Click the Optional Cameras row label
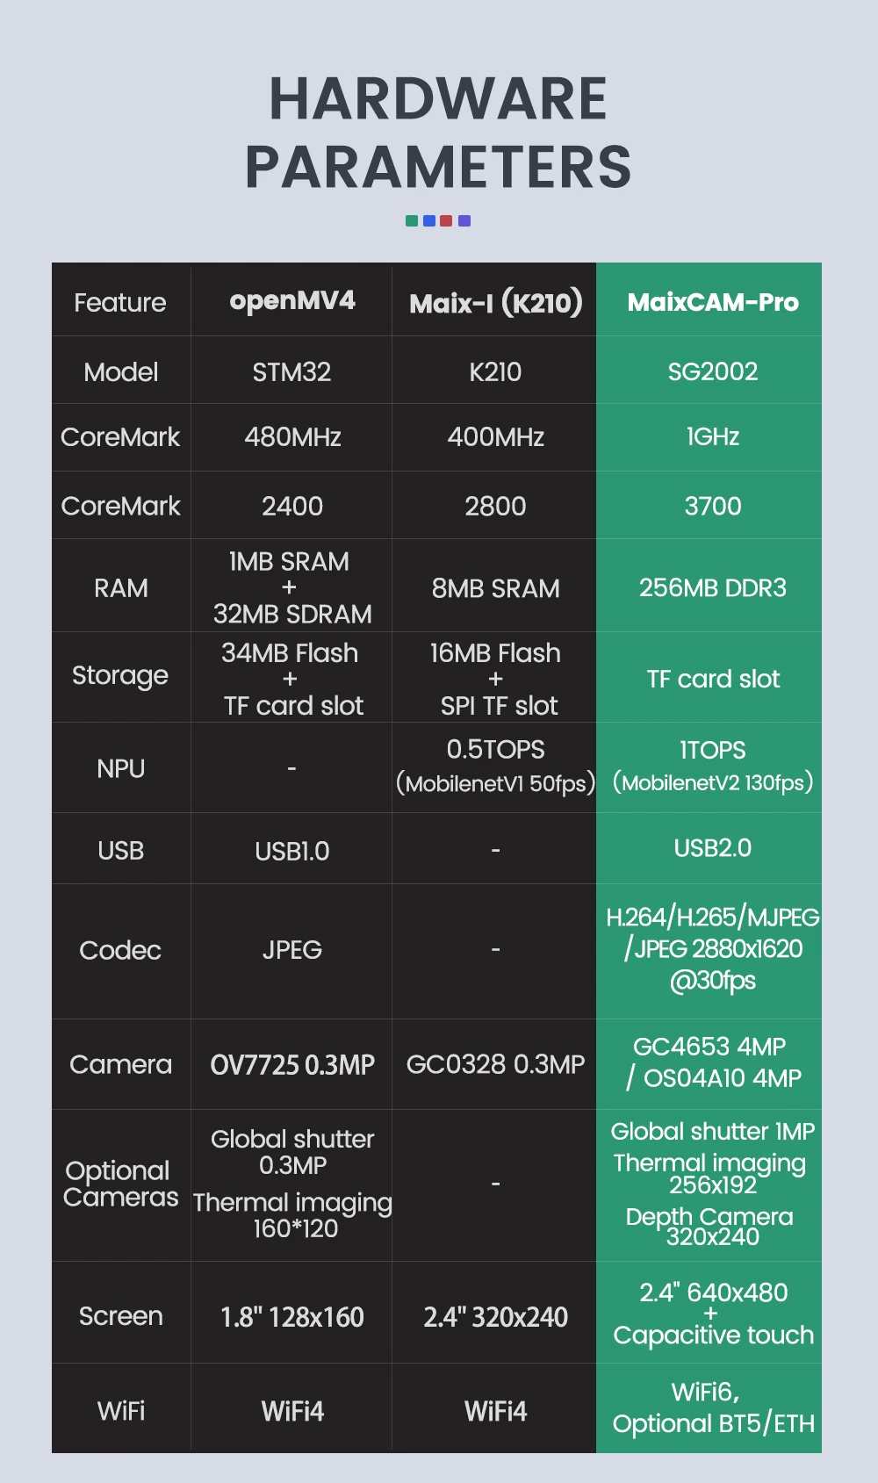 tap(120, 1184)
